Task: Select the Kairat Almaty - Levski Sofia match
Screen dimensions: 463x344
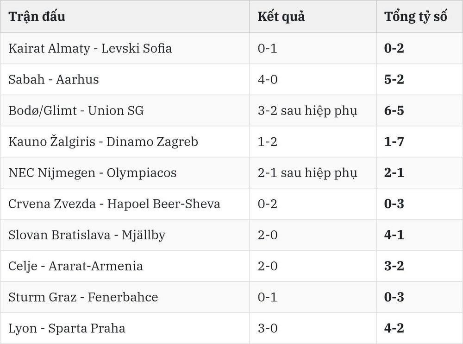Action: pyautogui.click(x=90, y=48)
